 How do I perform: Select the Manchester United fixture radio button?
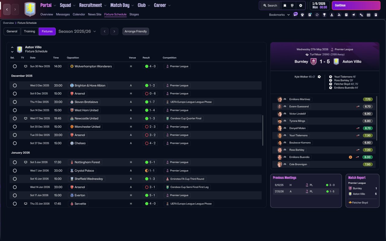click(15, 127)
